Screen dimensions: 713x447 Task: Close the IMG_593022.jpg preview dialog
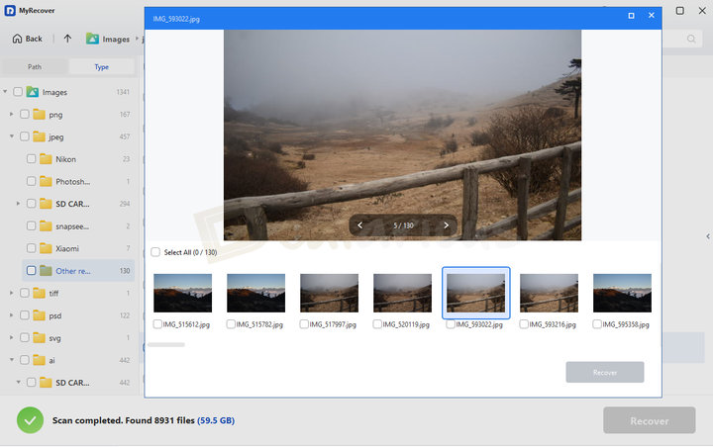652,16
